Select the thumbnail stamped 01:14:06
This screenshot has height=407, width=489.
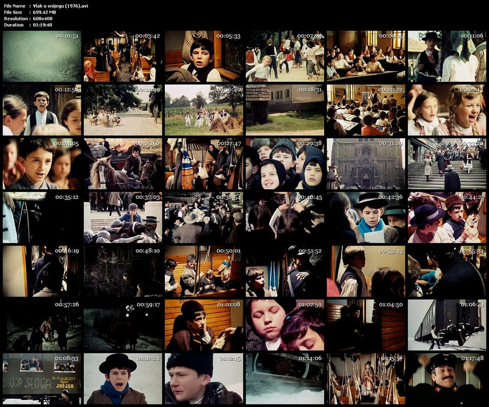pyautogui.click(x=285, y=379)
